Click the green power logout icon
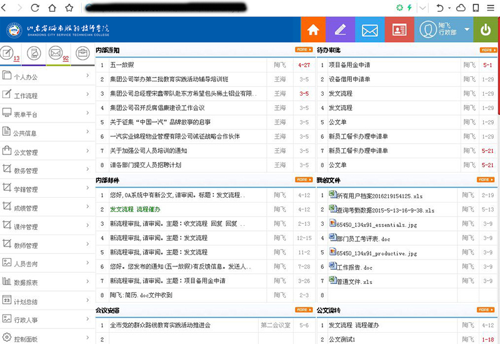500x344 pixels. (486, 29)
